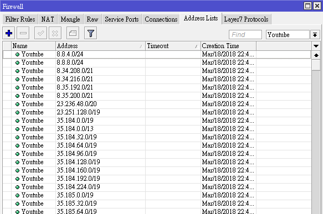The width and height of the screenshot is (323, 214).
Task: Sort by the Address column header
Action: point(100,46)
